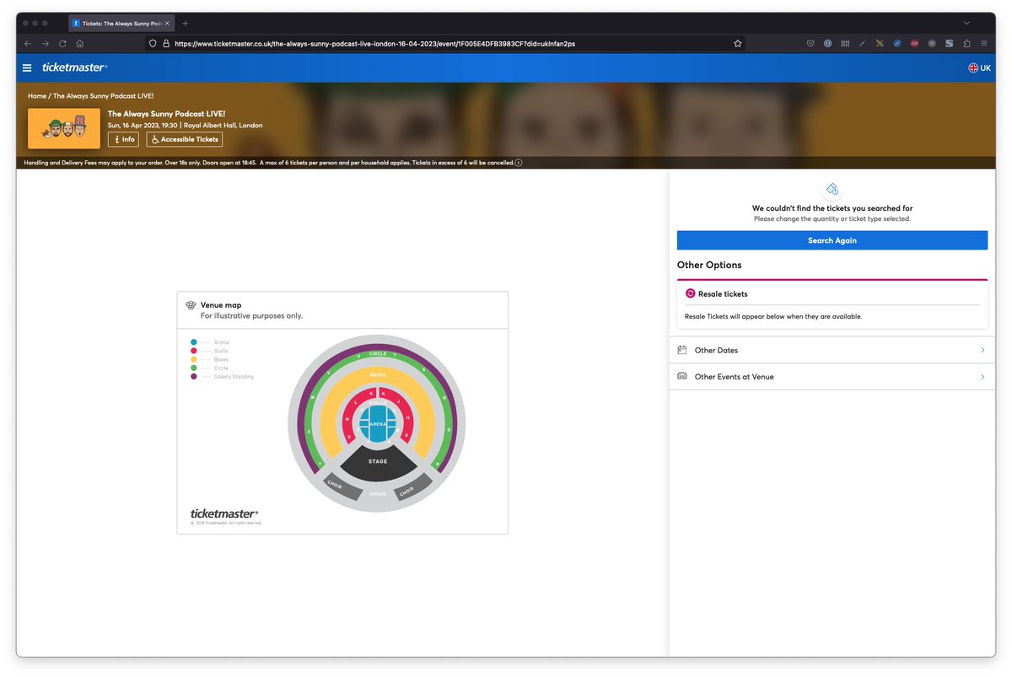Image resolution: width=1012 pixels, height=677 pixels.
Task: Expand Other Events at Venue chevron
Action: (x=982, y=377)
